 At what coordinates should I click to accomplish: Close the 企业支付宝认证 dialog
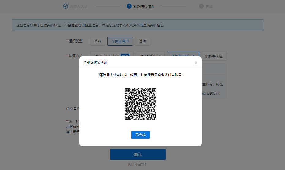pos(196,63)
